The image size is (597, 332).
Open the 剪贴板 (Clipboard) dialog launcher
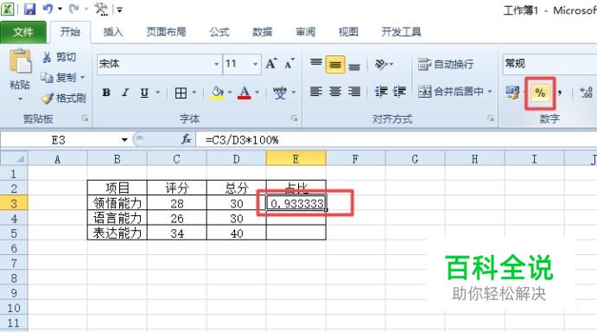click(x=85, y=119)
